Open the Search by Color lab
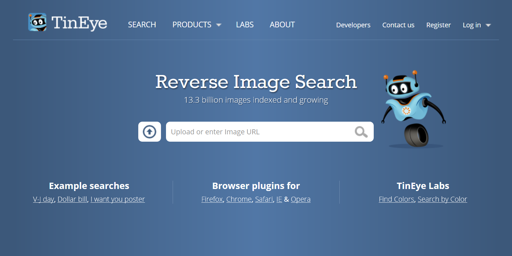The height and width of the screenshot is (256, 512). [x=442, y=199]
